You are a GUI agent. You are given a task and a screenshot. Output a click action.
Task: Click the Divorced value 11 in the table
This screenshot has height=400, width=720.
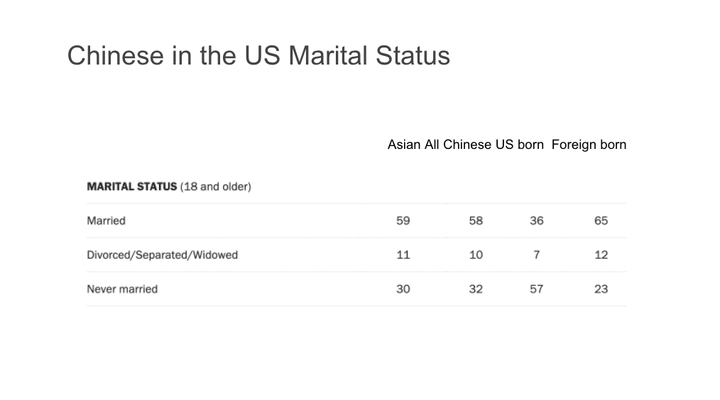(x=403, y=255)
